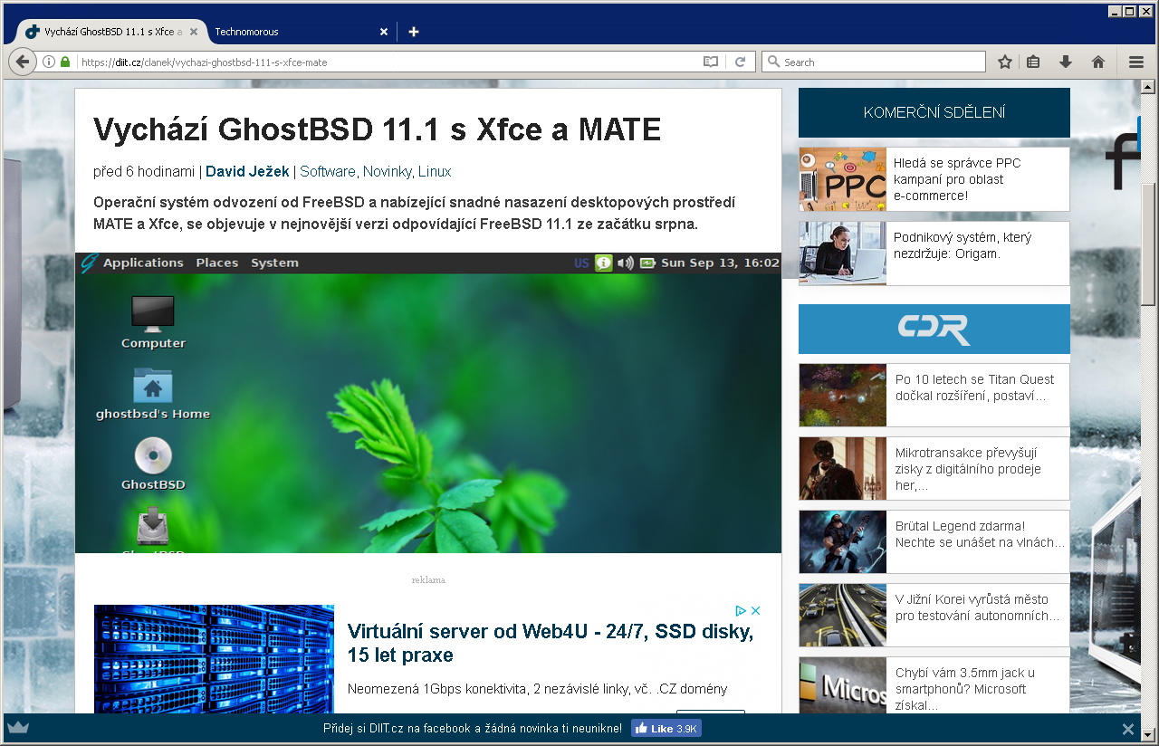Open the Virtuální server od Web4U ad

(x=551, y=644)
